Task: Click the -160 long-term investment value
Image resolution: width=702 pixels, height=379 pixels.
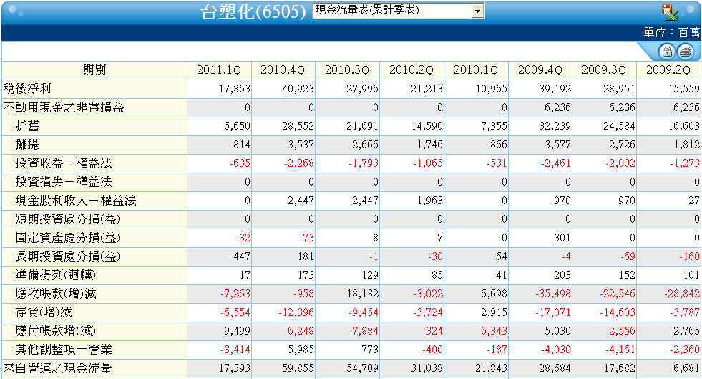Action: (x=688, y=256)
